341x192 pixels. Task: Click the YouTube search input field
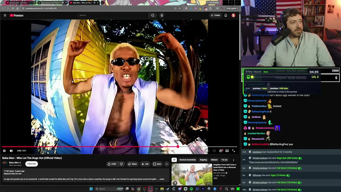(113, 15)
